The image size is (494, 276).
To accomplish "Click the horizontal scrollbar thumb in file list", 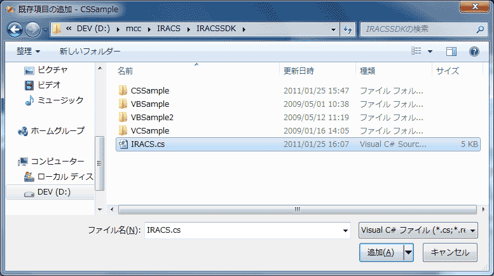I will [298, 209].
